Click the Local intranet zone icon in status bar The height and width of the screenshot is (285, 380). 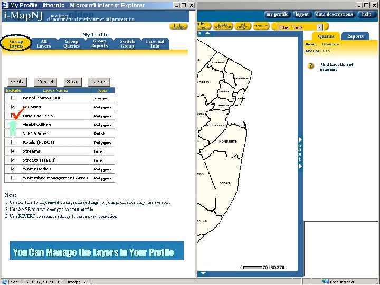tap(326, 282)
